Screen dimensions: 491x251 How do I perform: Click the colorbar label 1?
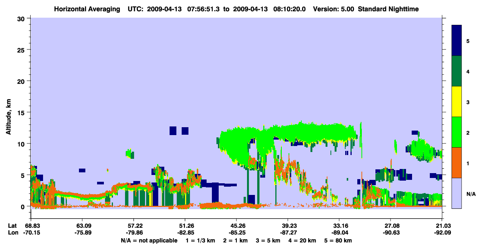pos(468,163)
